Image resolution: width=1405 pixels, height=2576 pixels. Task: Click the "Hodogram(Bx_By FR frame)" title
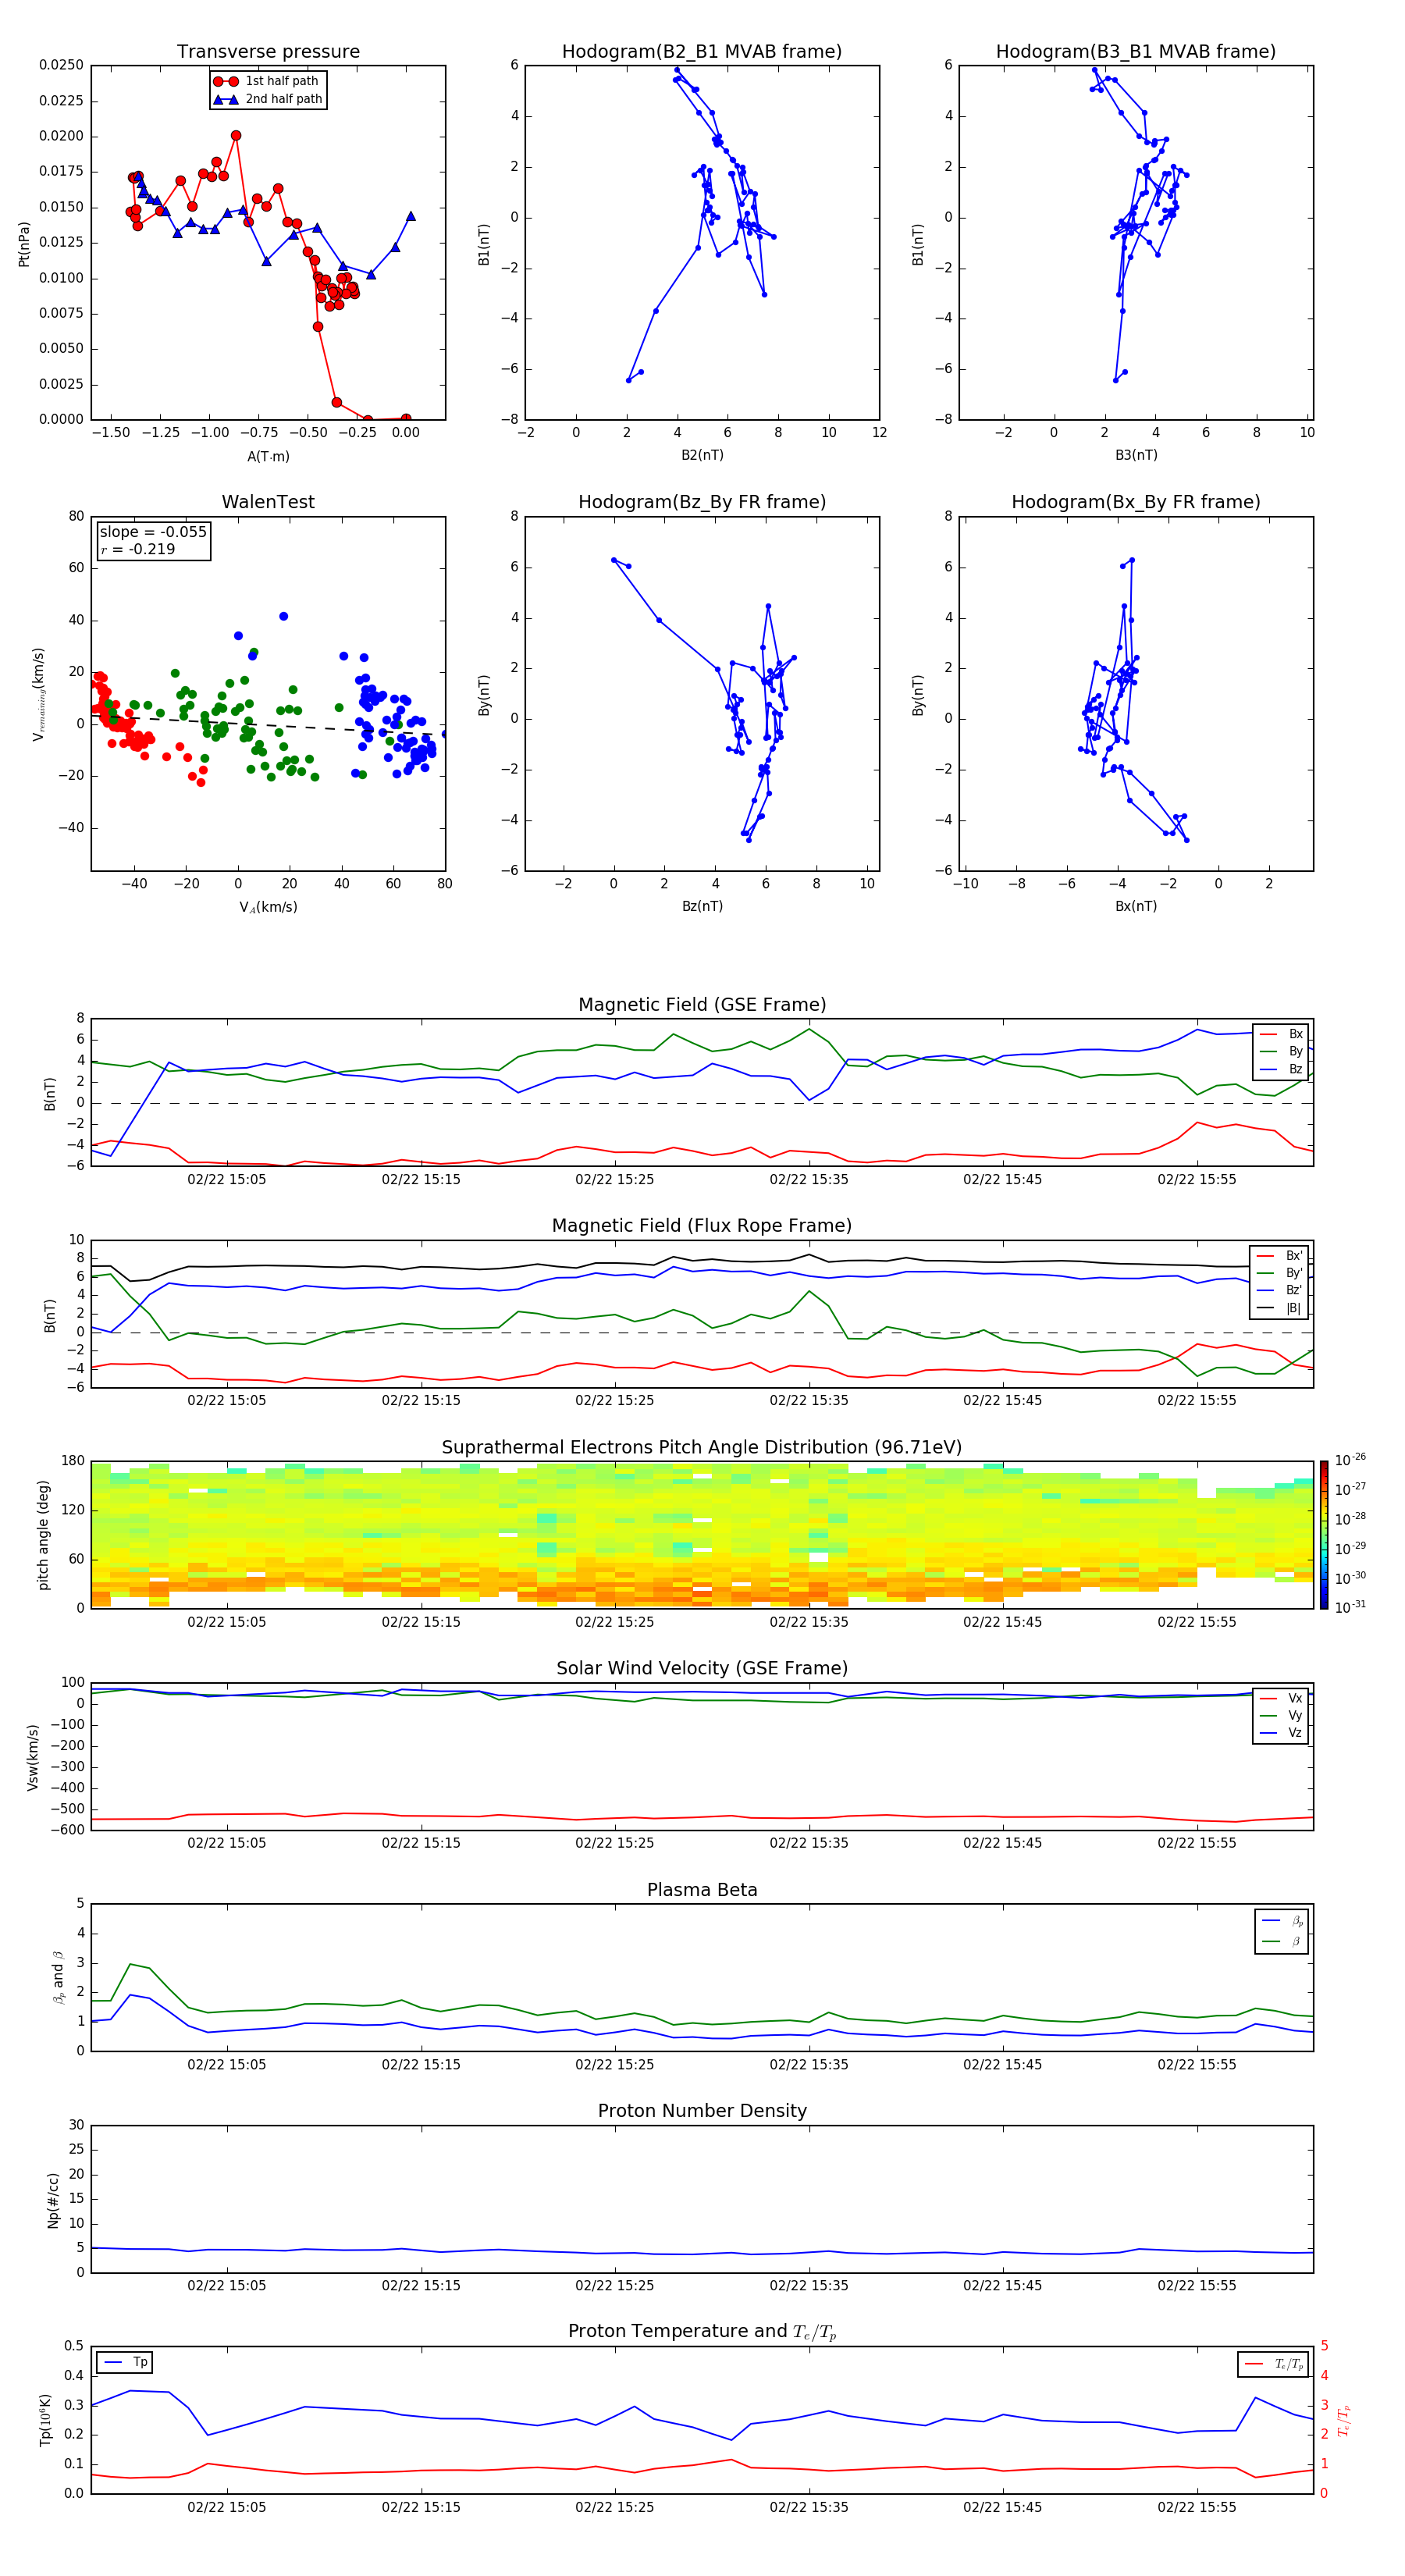[1136, 502]
